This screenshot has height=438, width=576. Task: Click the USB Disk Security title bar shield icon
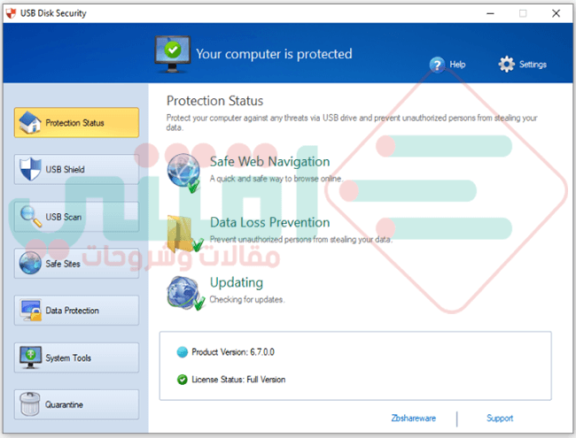11,13
